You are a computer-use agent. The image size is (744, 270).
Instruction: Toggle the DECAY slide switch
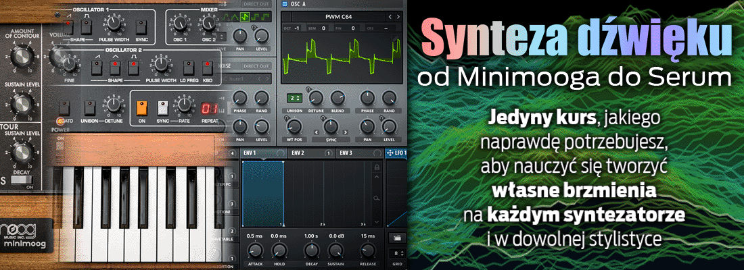coord(22,180)
